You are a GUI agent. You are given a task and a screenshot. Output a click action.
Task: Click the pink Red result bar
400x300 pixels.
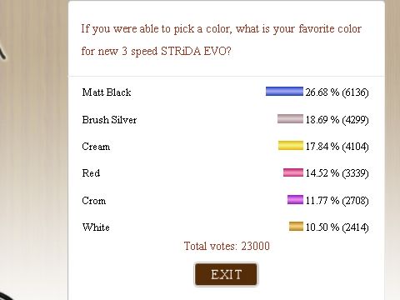(x=293, y=172)
